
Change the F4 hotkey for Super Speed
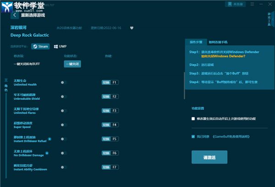(110, 125)
